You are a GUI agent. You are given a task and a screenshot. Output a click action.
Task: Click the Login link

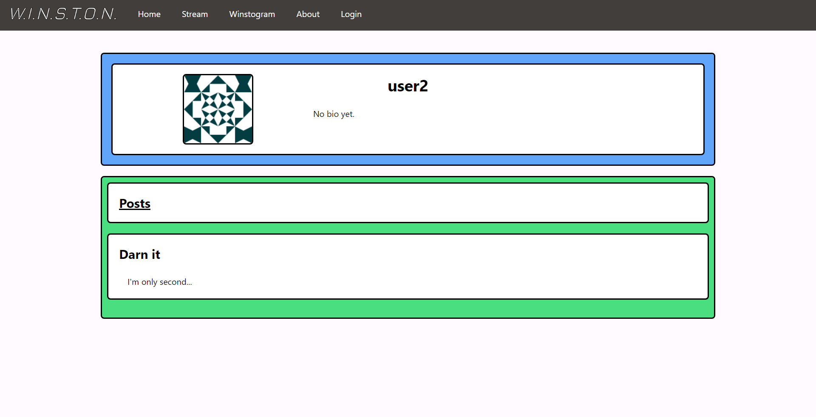tap(351, 14)
